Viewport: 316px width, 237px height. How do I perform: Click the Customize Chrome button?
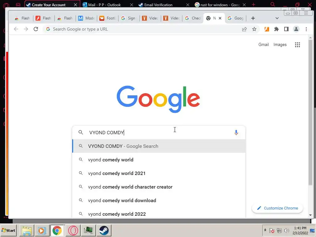click(x=277, y=208)
